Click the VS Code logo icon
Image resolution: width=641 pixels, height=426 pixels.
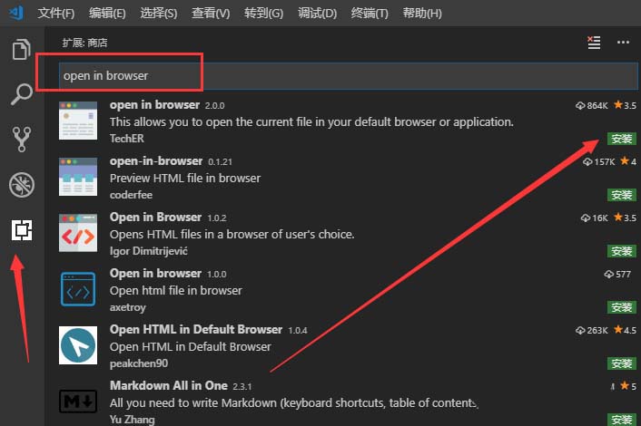coord(16,13)
